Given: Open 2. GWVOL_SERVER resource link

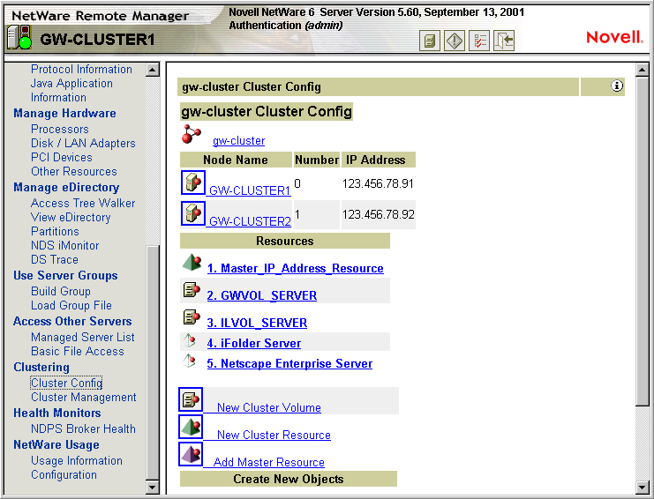Looking at the screenshot, I should point(262,295).
